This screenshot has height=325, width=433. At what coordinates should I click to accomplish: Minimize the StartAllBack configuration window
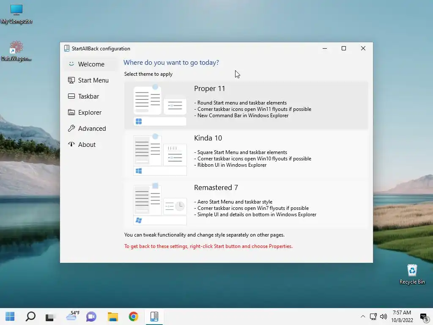click(x=325, y=48)
